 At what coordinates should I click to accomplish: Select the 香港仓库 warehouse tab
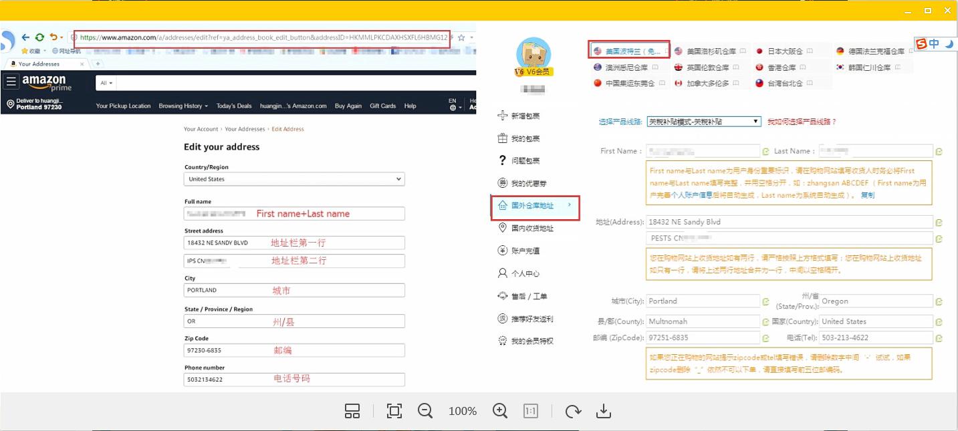pos(781,67)
